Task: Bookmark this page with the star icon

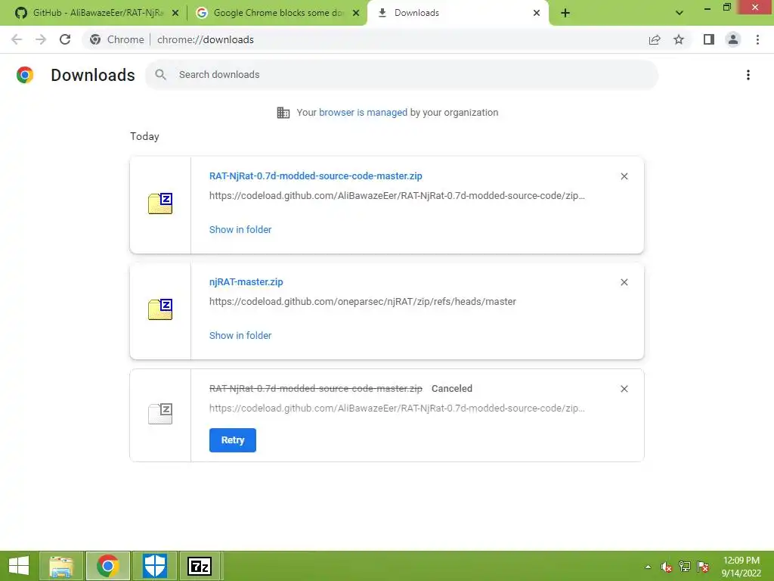Action: [679, 39]
